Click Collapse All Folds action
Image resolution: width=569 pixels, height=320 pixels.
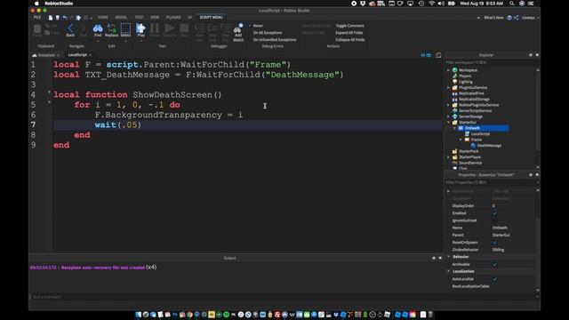349,39
